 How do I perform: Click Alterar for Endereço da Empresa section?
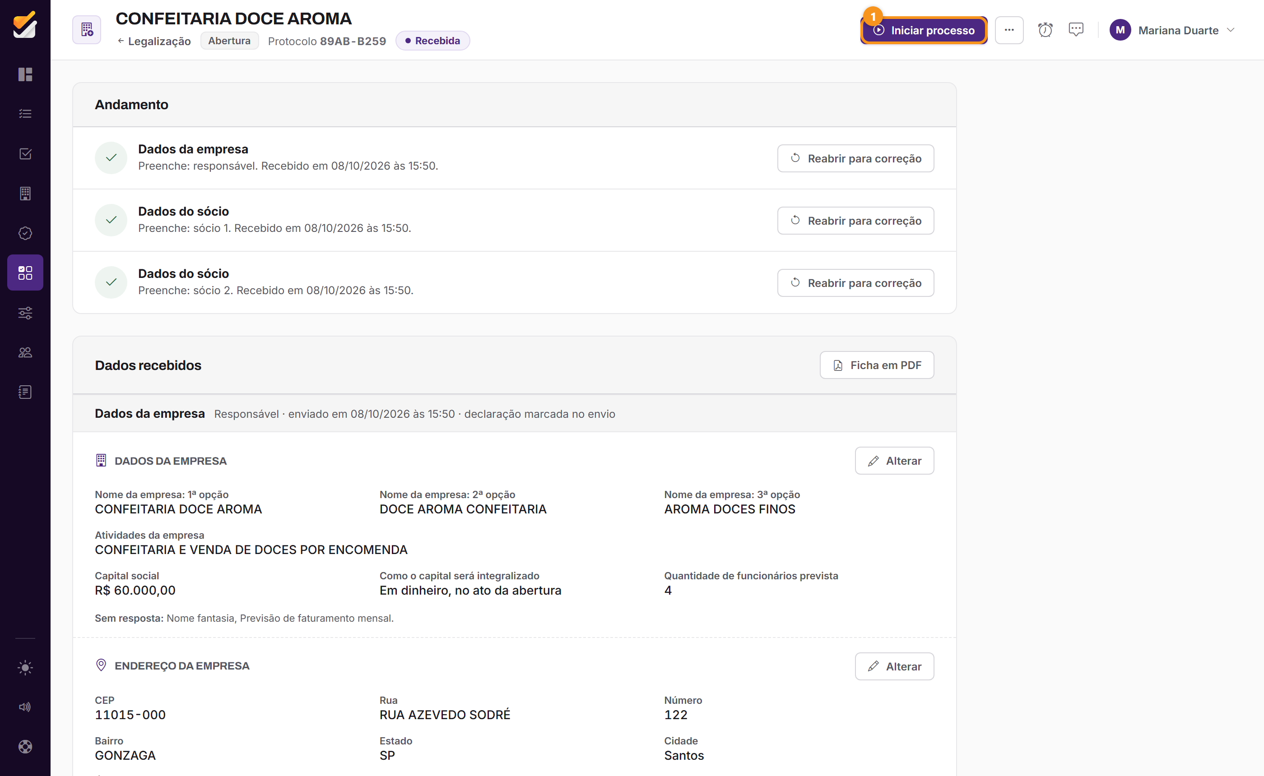point(894,667)
